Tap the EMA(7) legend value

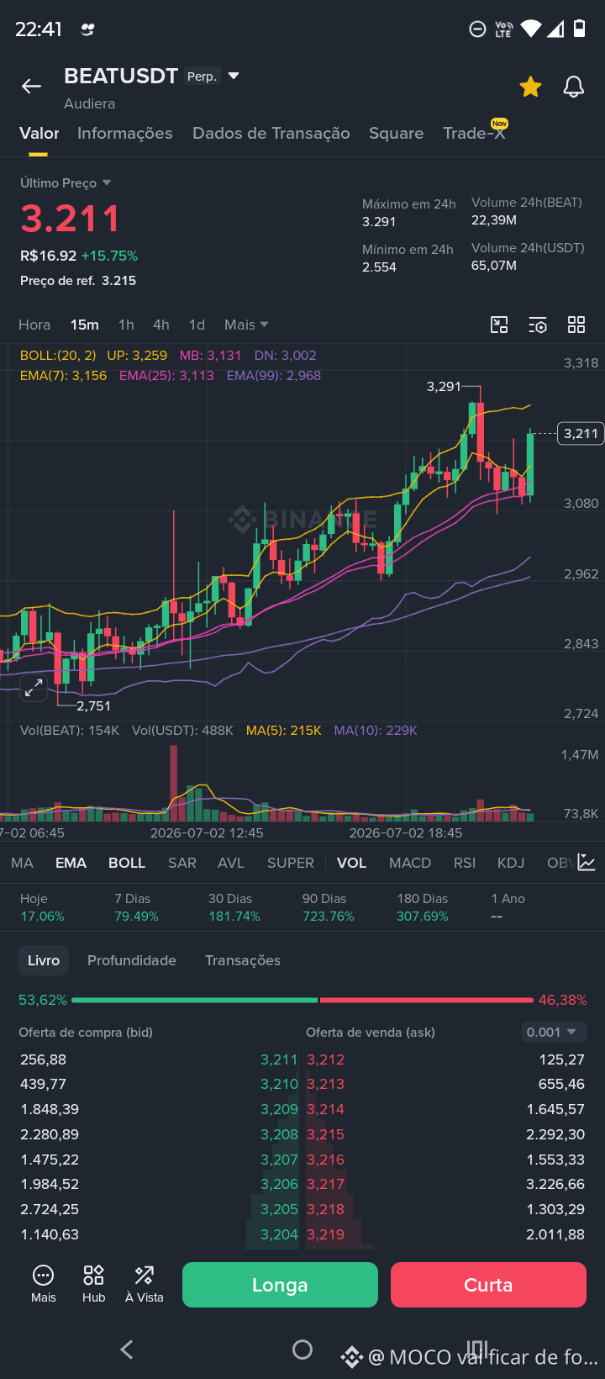(64, 376)
